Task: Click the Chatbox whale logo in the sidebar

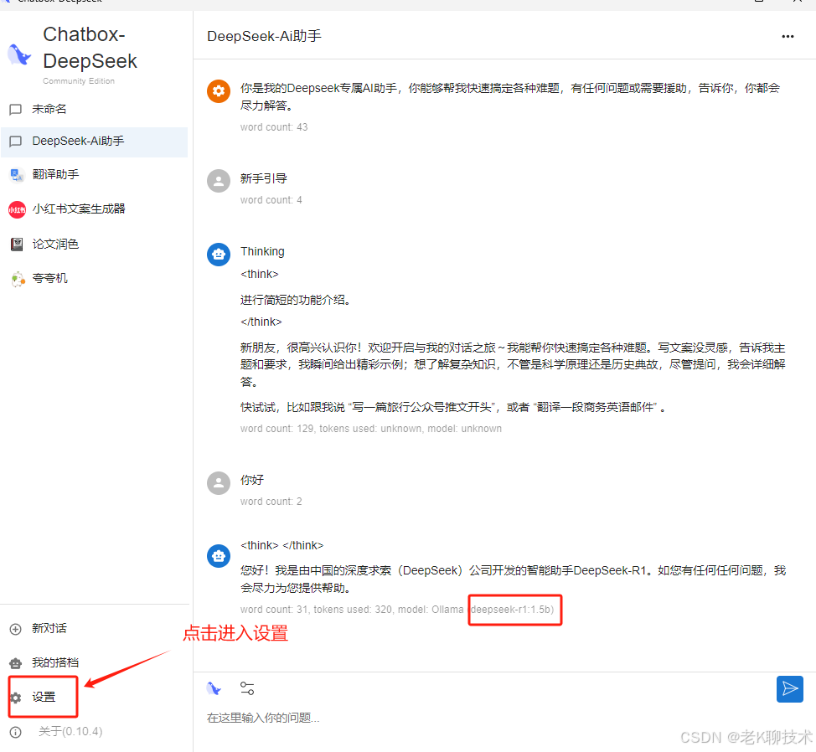Action: 20,54
